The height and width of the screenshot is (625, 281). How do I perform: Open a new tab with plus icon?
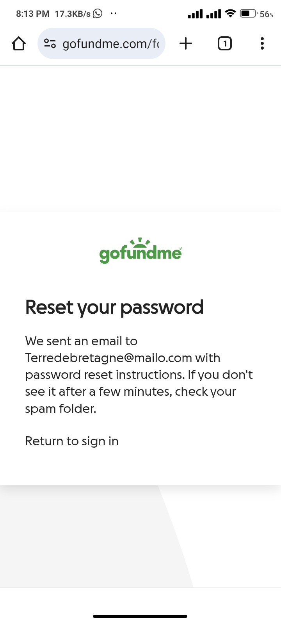click(x=186, y=43)
